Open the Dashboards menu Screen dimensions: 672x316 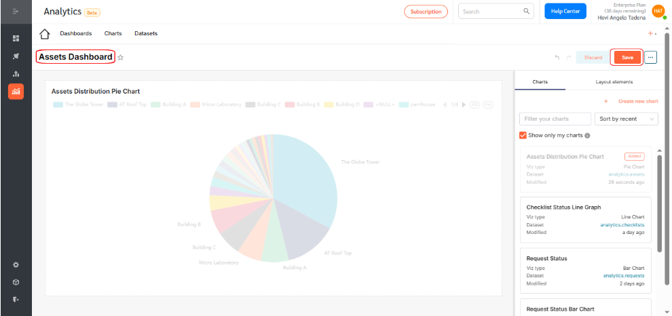coord(76,33)
